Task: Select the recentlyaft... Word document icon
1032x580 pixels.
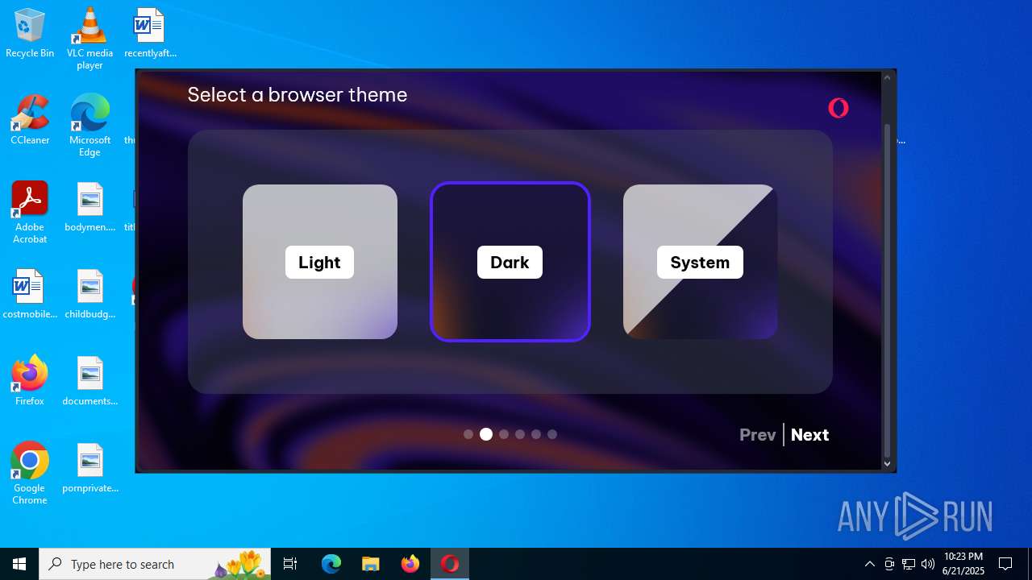Action: click(x=150, y=34)
